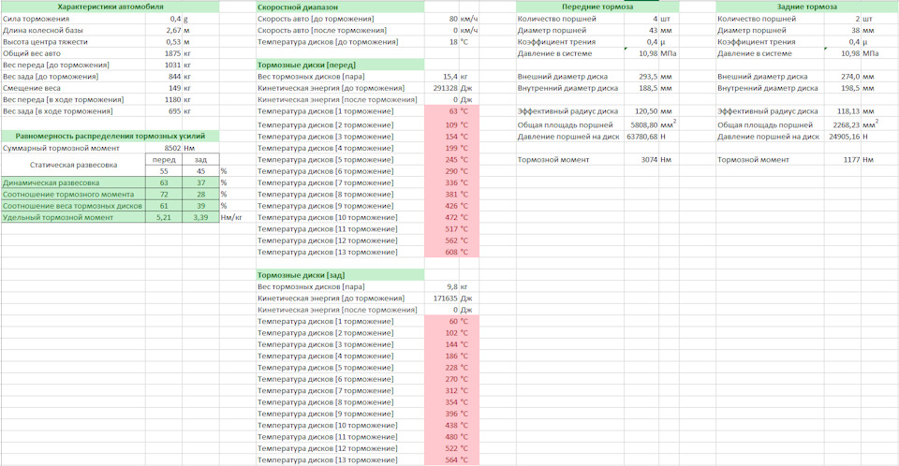The width and height of the screenshot is (899, 466).
Task: Select the wheelbase value cell '2,67'
Action: pos(163,30)
